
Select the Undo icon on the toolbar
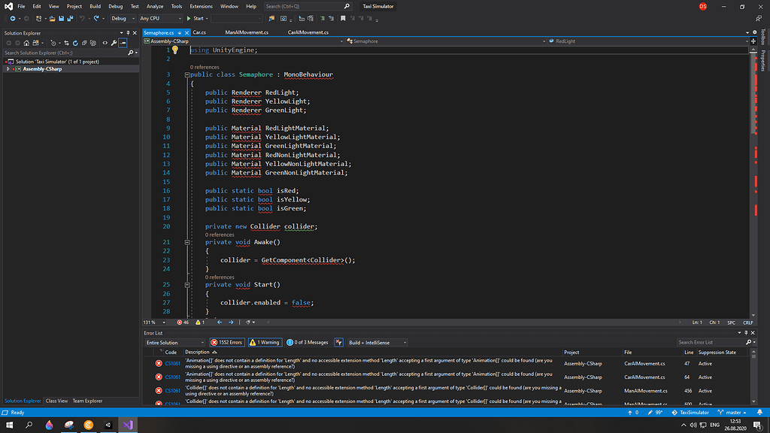tap(81, 19)
